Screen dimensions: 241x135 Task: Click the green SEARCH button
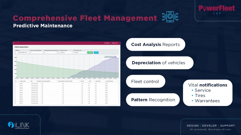click(90, 52)
